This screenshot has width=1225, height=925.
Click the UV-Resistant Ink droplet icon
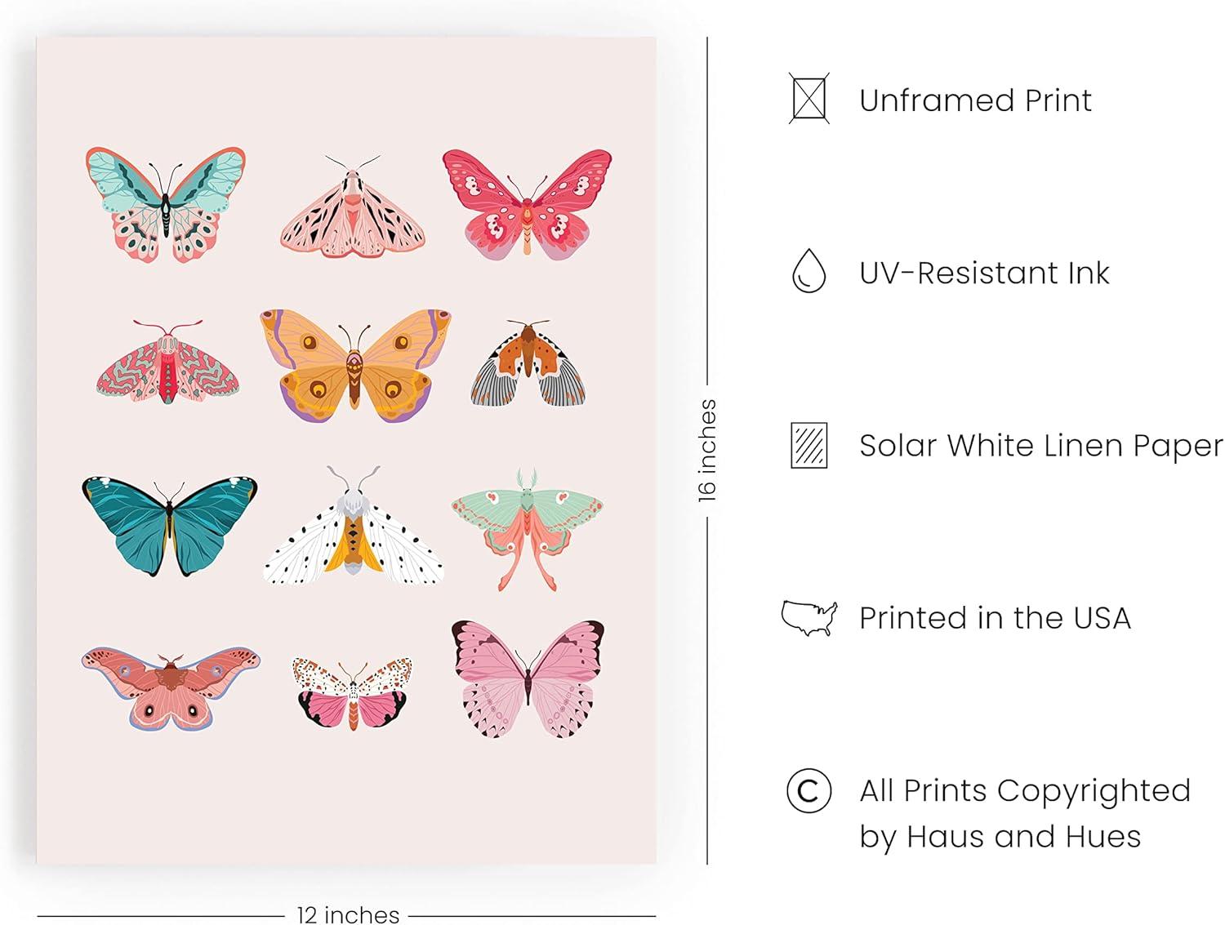click(x=808, y=271)
